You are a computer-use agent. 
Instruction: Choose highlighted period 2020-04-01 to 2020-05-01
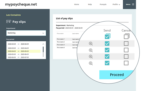[x=24, y=51]
